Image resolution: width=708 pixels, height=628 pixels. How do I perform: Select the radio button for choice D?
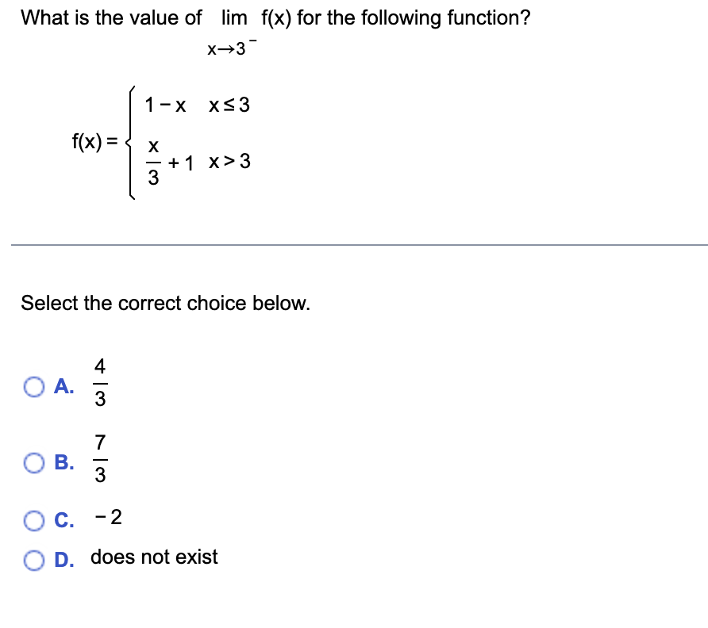(34, 559)
